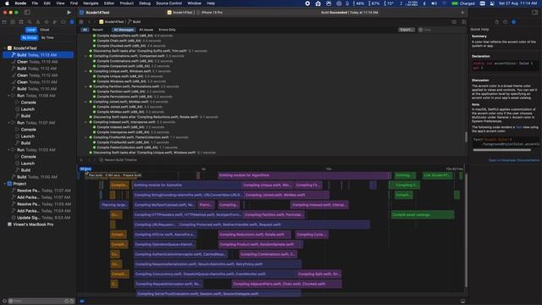This screenshot has height=305, width=542.
Task: Sort reports By Time
Action: (47, 37)
